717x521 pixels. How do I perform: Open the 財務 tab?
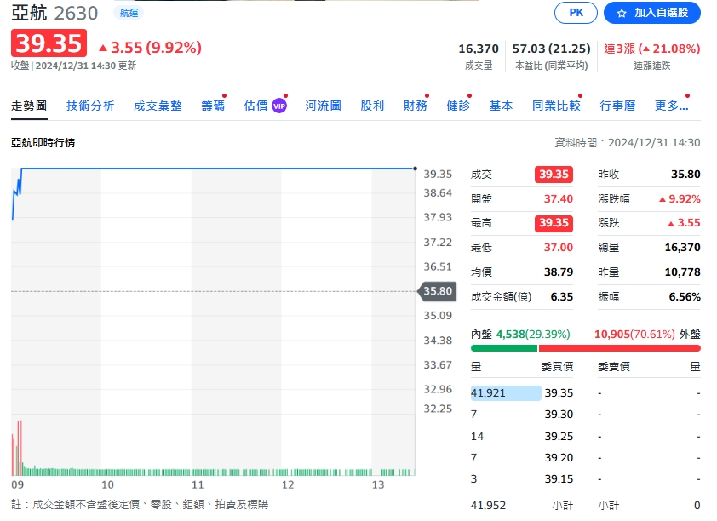416,106
